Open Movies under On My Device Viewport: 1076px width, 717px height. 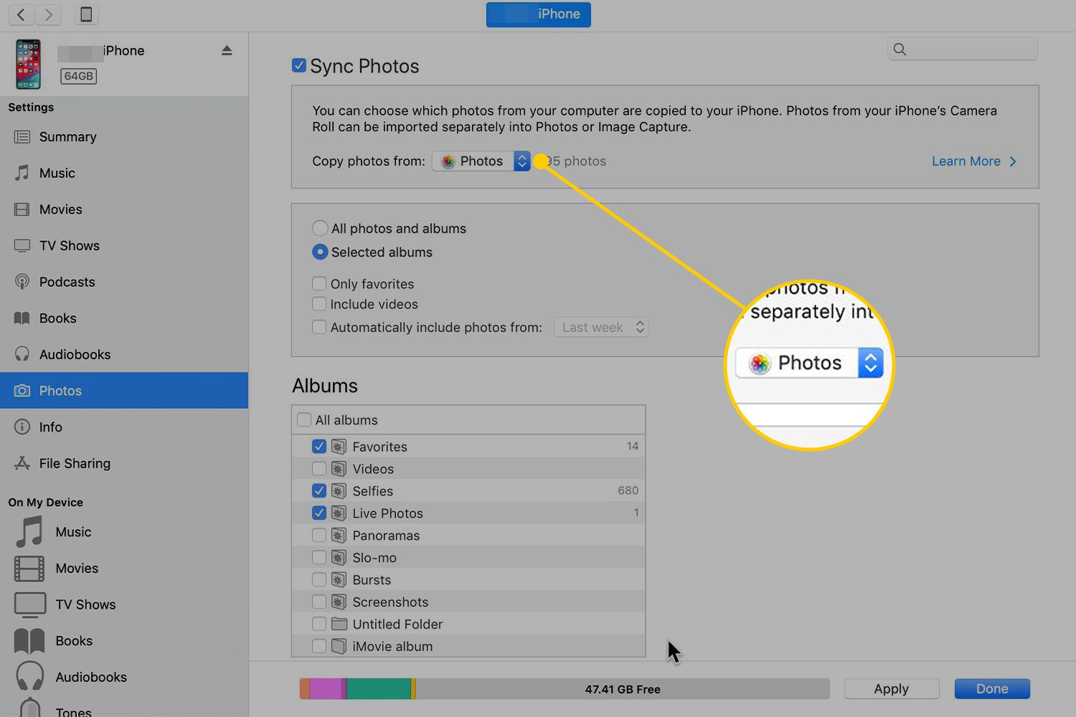point(124,569)
